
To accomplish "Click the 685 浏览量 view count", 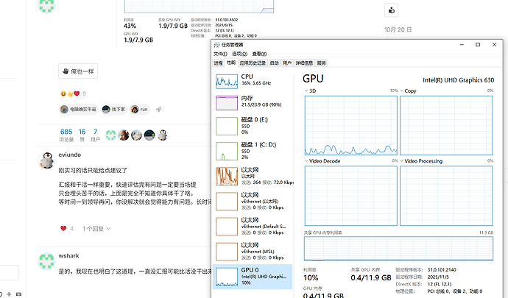I will tap(66, 135).
